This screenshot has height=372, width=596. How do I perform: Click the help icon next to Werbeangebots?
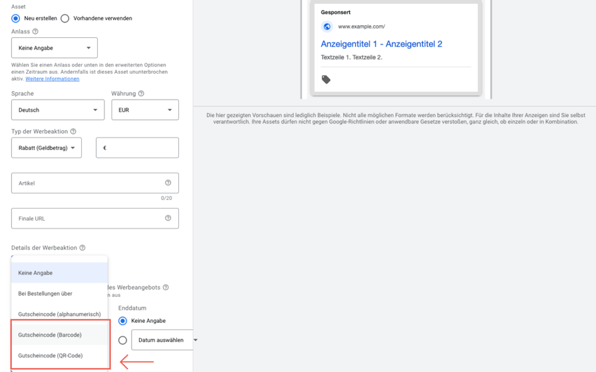(166, 288)
